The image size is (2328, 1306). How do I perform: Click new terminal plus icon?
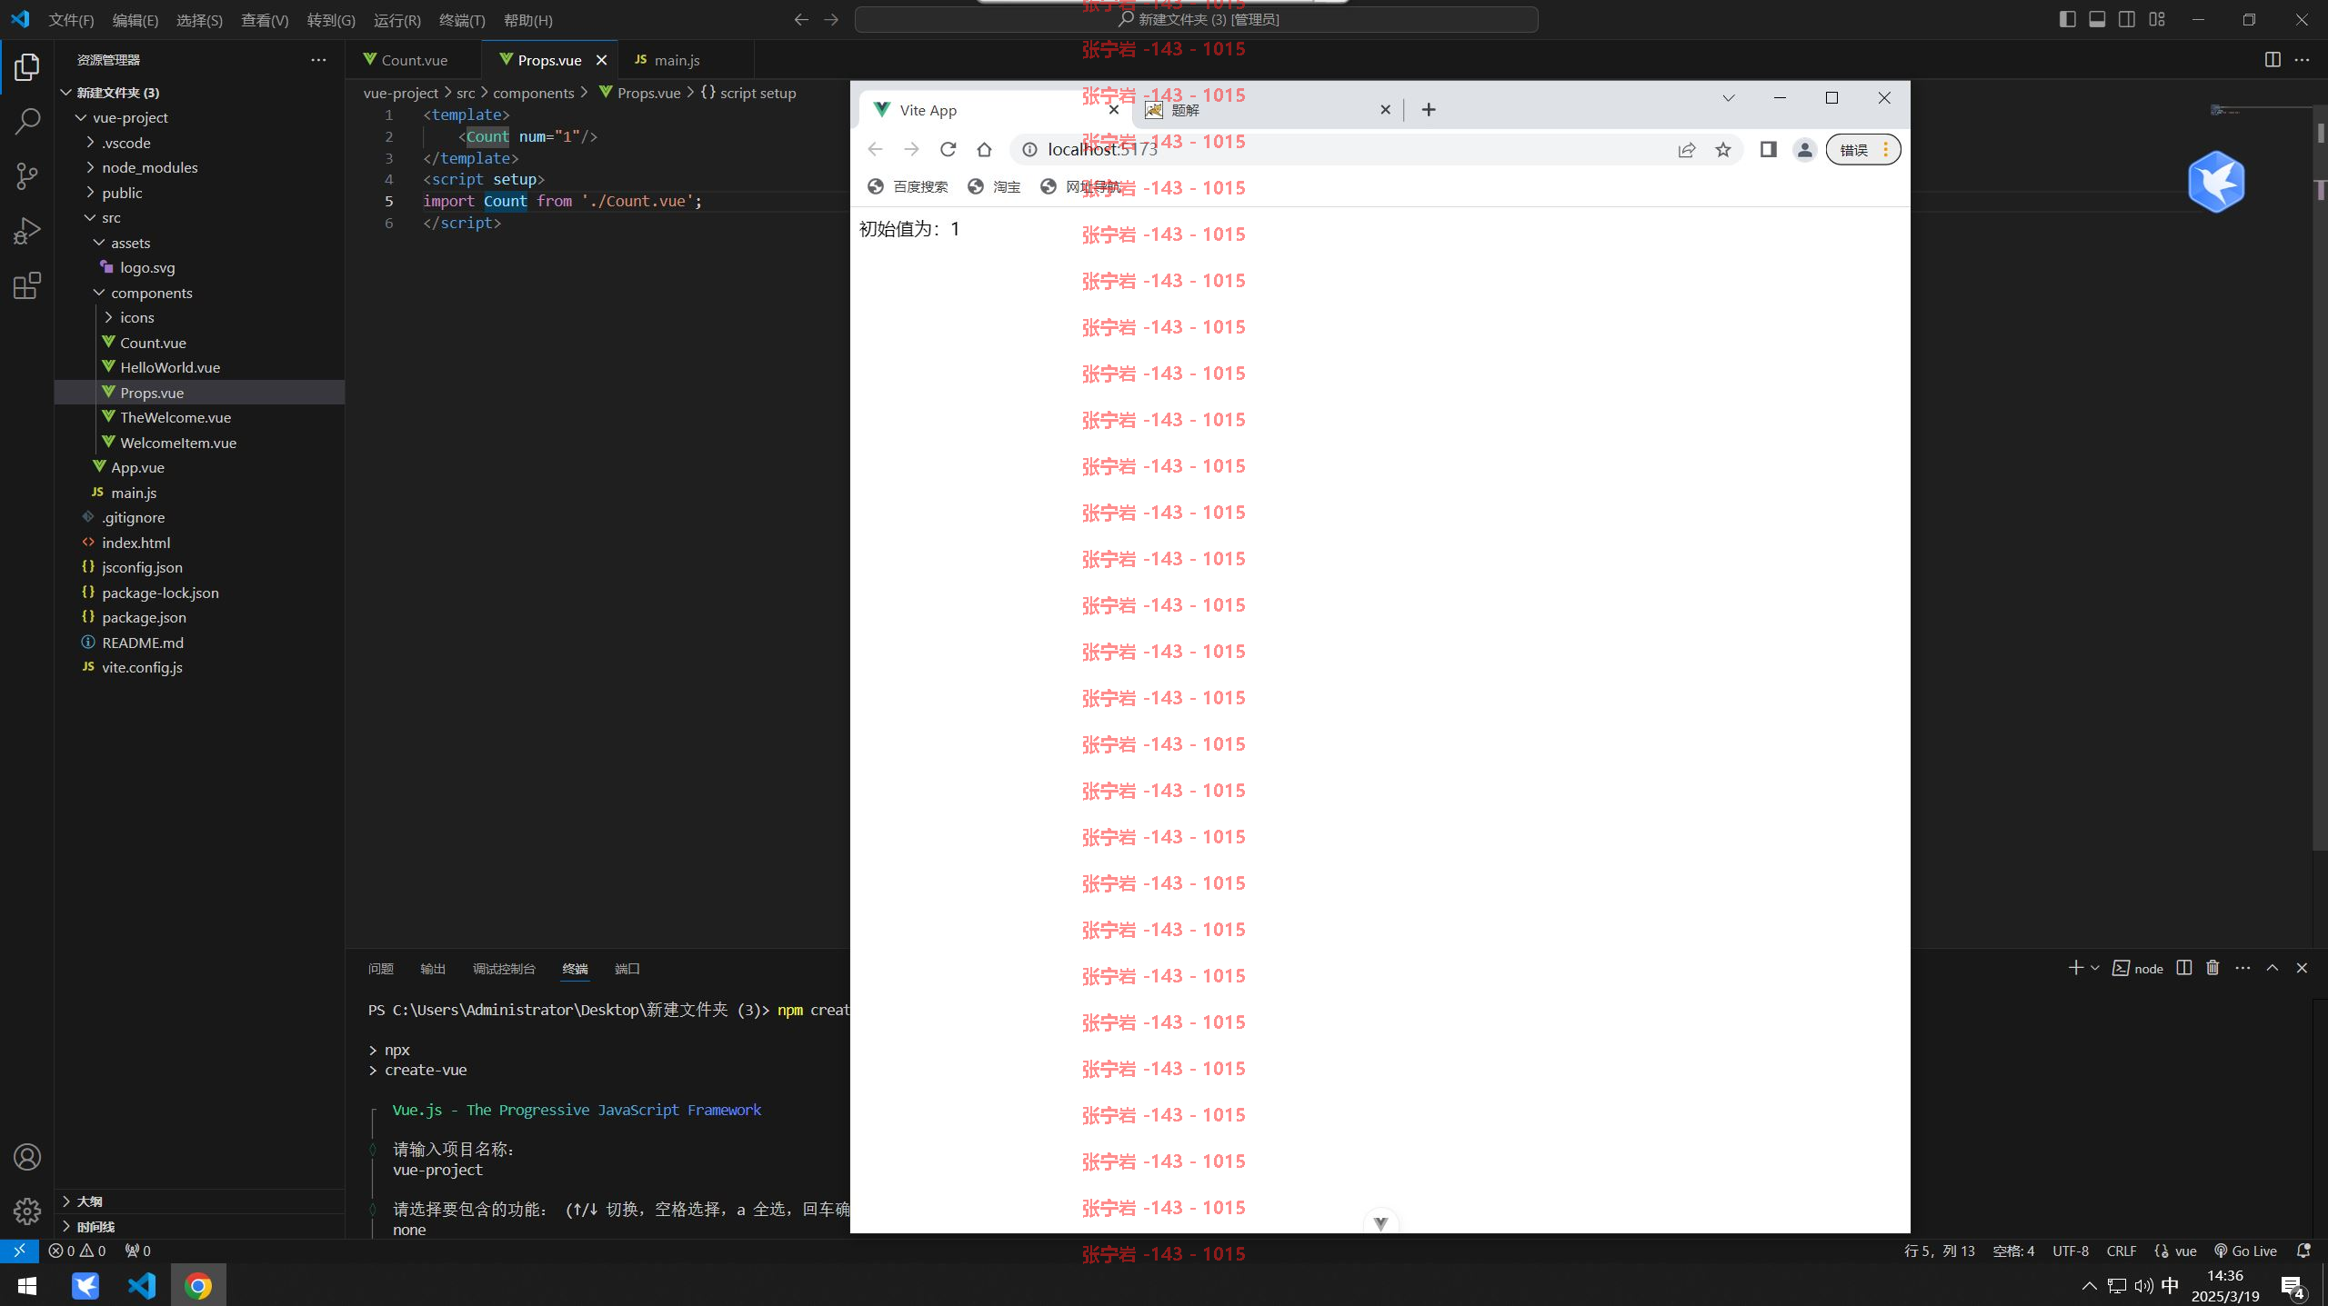pos(2075,968)
